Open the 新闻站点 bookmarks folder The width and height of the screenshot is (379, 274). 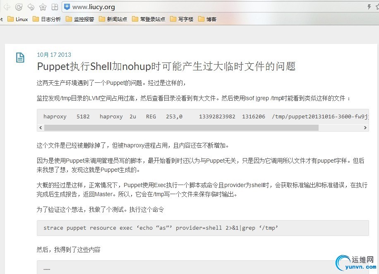click(x=113, y=19)
